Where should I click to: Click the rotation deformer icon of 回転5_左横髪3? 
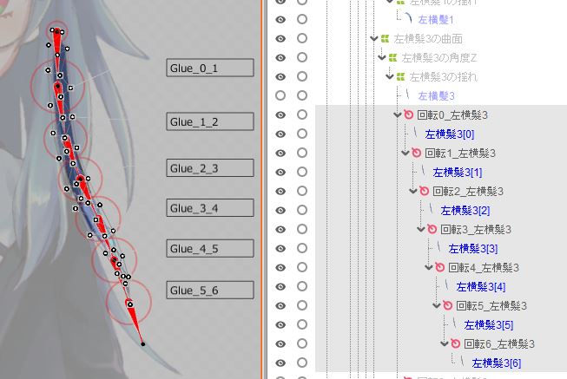coord(448,305)
